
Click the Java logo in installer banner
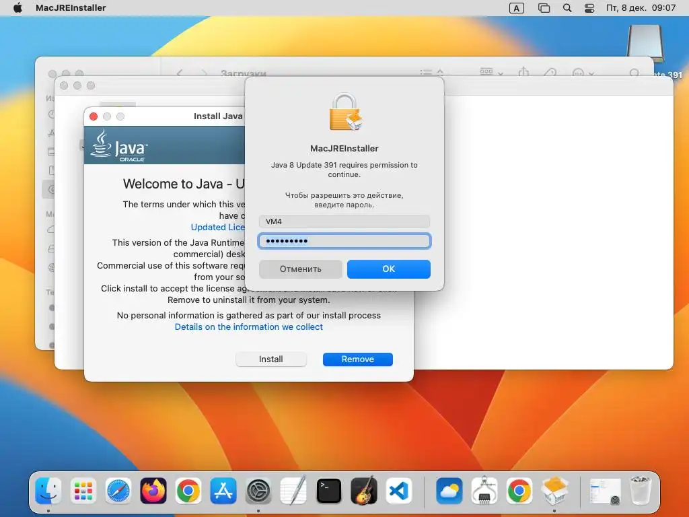click(118, 145)
